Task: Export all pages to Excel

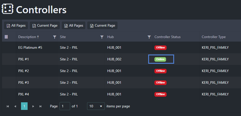Action: (x=74, y=25)
